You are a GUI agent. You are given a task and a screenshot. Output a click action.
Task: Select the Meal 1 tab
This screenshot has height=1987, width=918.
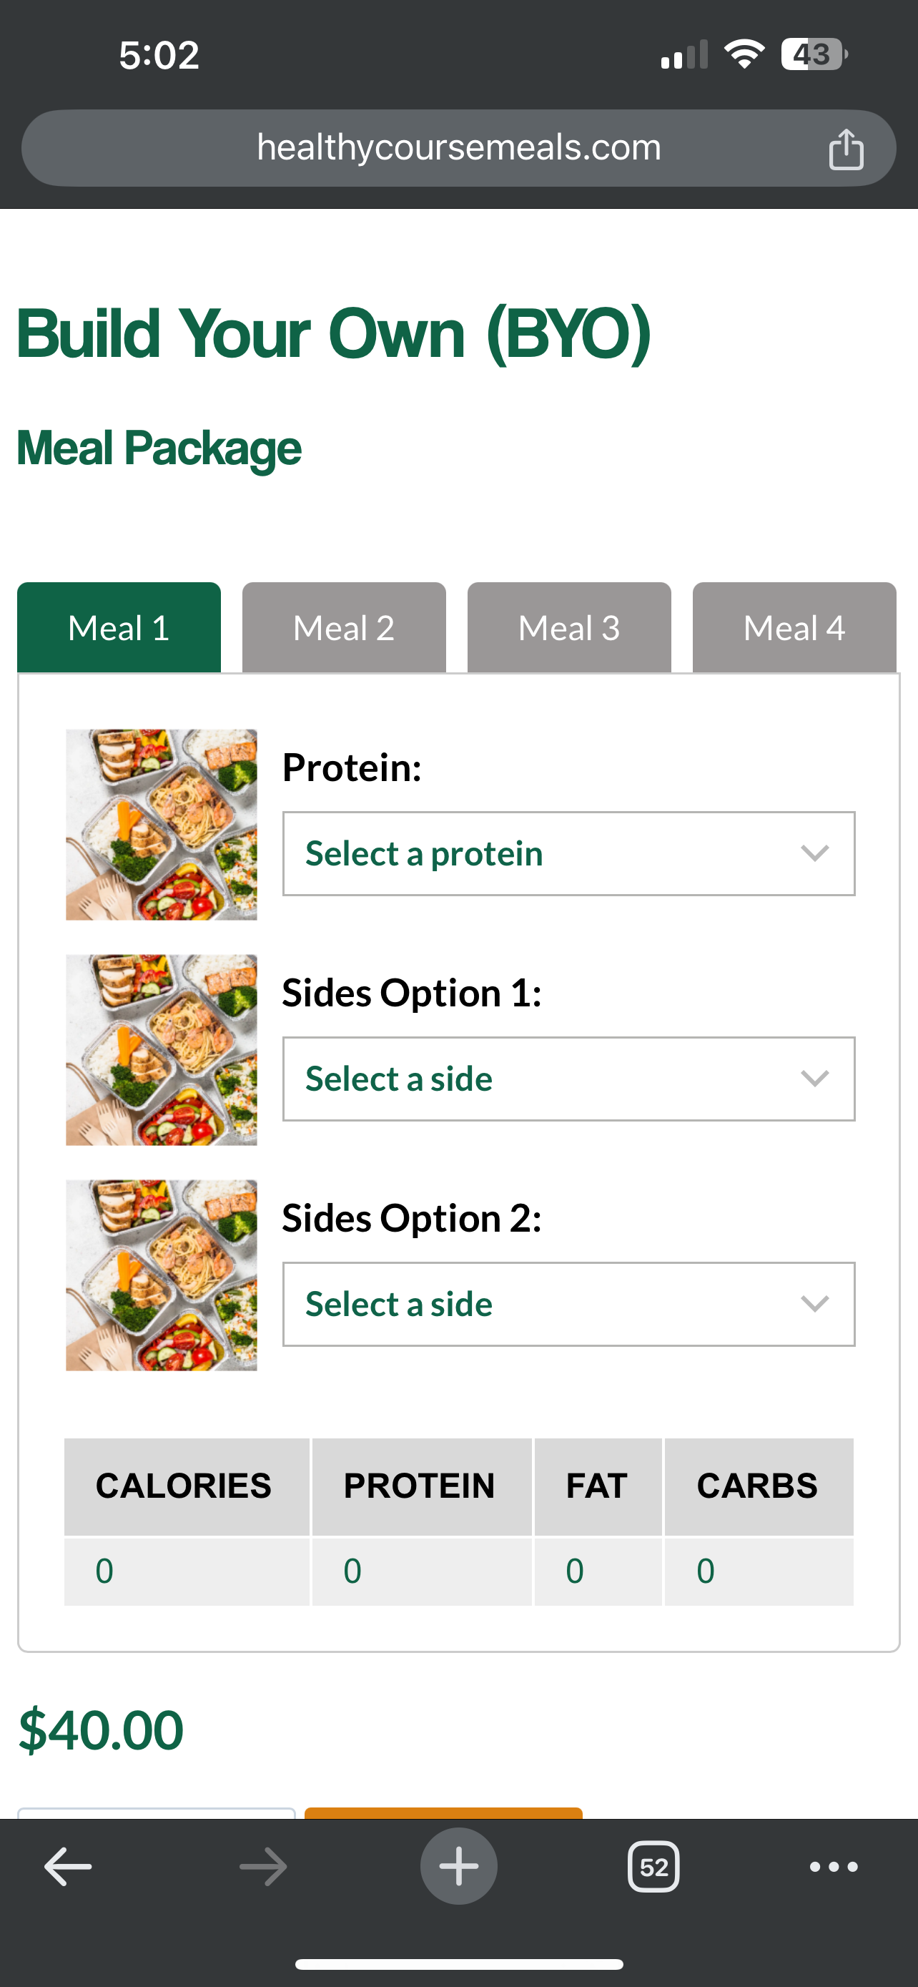pos(119,628)
